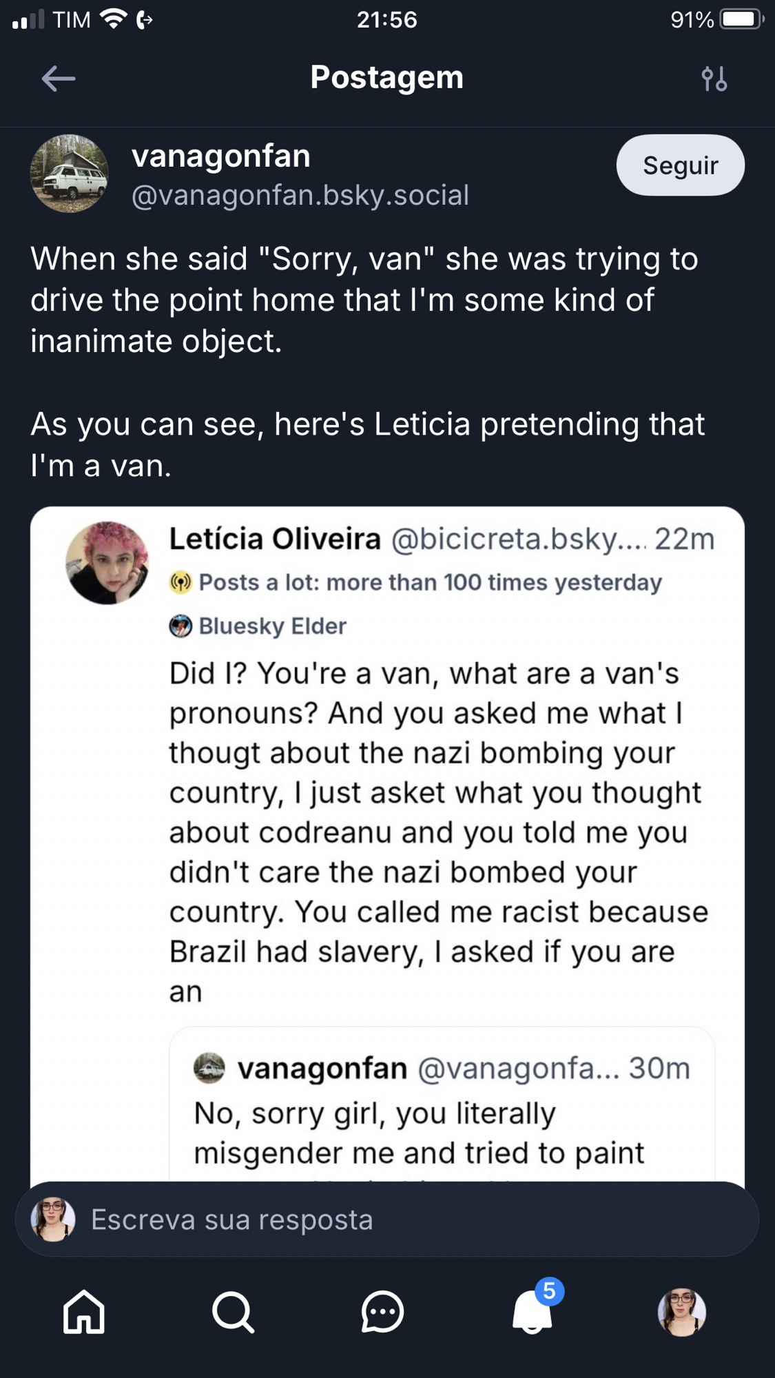Open my profile avatar tab
The height and width of the screenshot is (1378, 775).
pos(681,1311)
